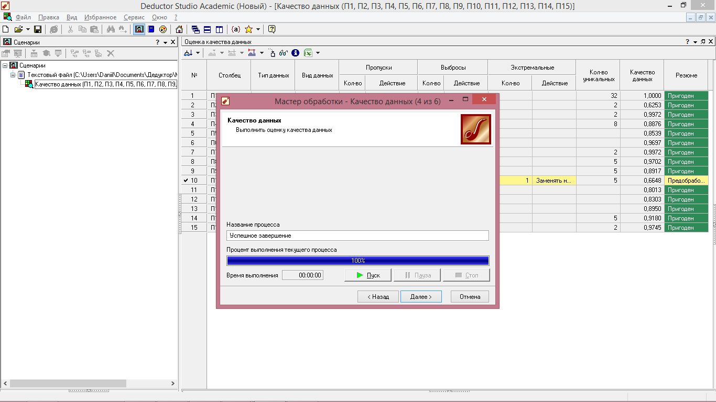Image resolution: width=716 pixels, height=402 pixels.
Task: Toggle the checkmark on row 10
Action: (x=186, y=181)
